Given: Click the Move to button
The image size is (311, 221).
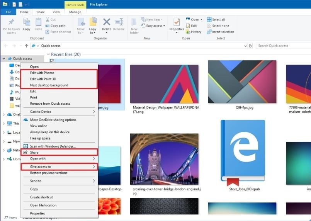Looking at the screenshot, I should pyautogui.click(x=81, y=26).
